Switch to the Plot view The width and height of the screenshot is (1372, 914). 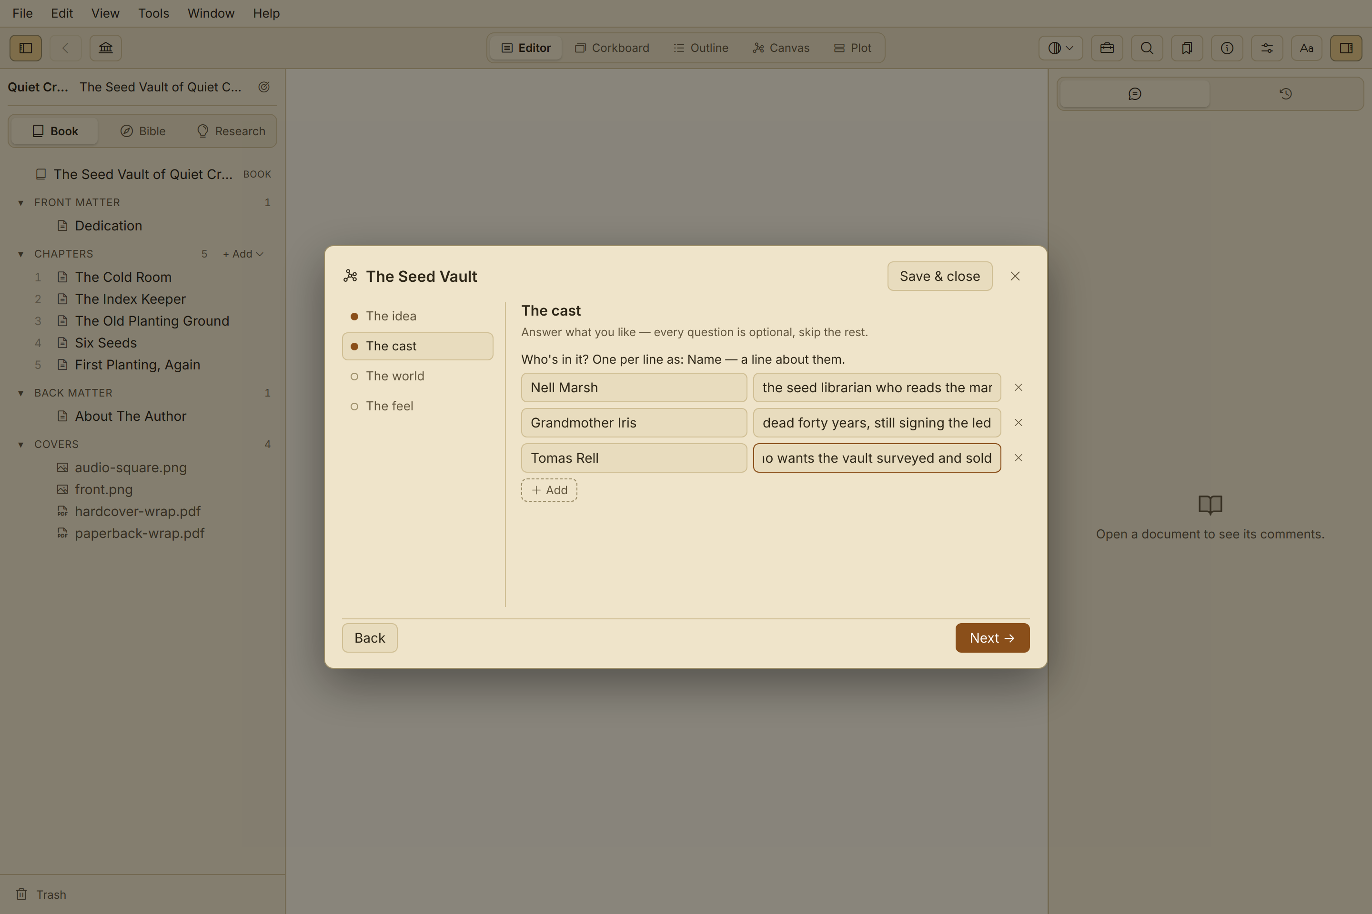point(852,48)
